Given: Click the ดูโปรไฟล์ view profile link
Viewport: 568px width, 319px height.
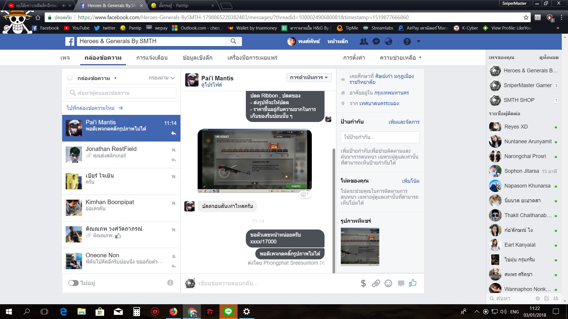Looking at the screenshot, I should (x=212, y=85).
